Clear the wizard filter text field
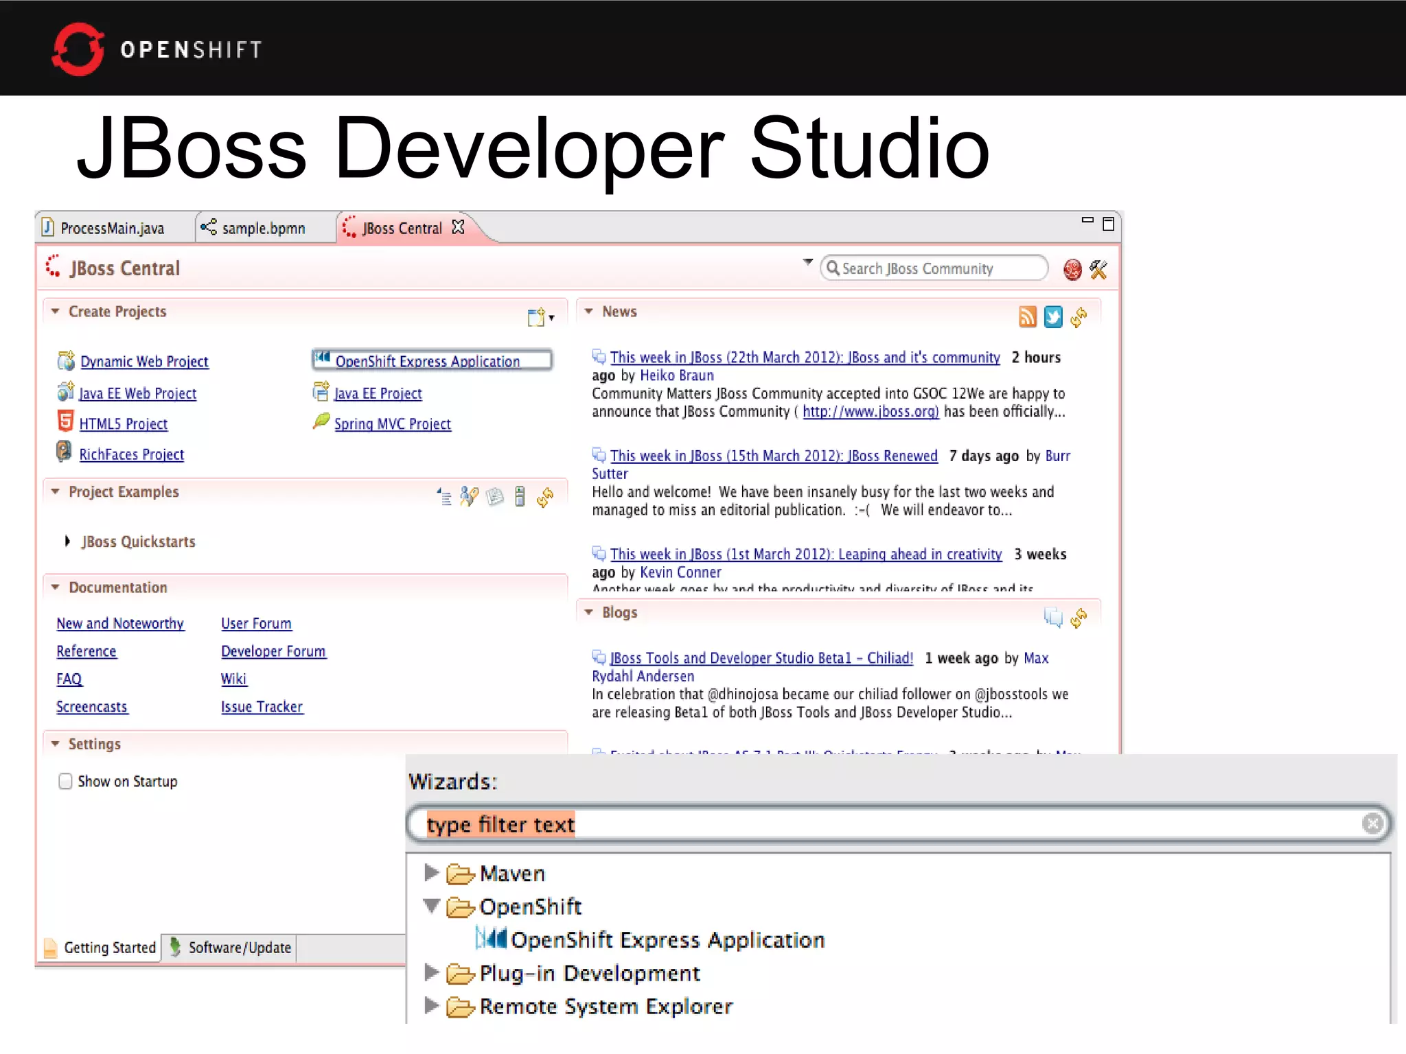This screenshot has width=1406, height=1054. coord(1372,823)
